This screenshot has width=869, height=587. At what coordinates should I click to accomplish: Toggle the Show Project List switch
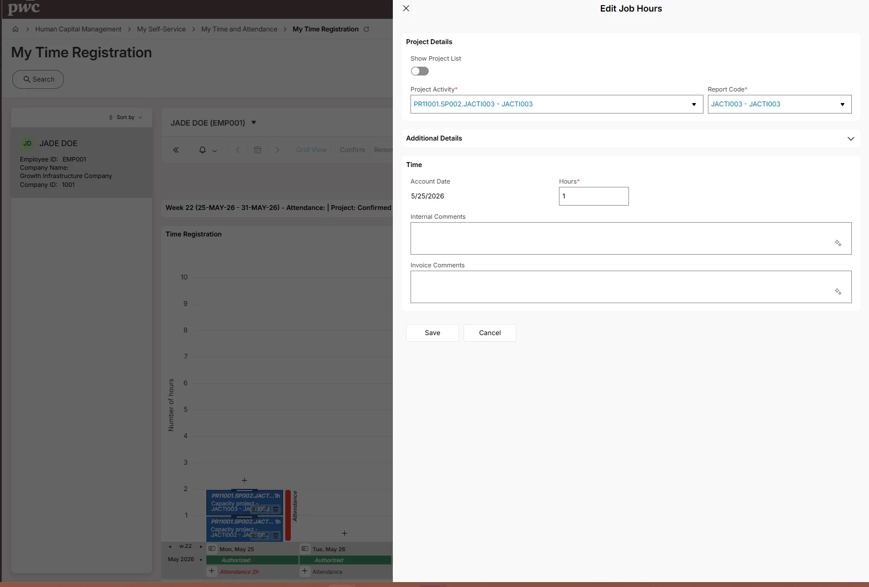(419, 71)
